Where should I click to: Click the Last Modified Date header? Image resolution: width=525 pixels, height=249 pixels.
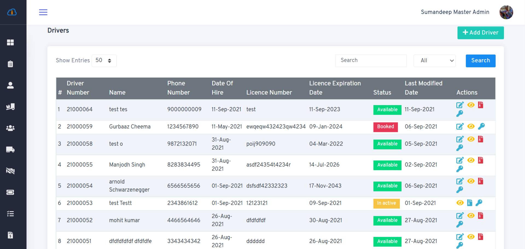coord(424,88)
